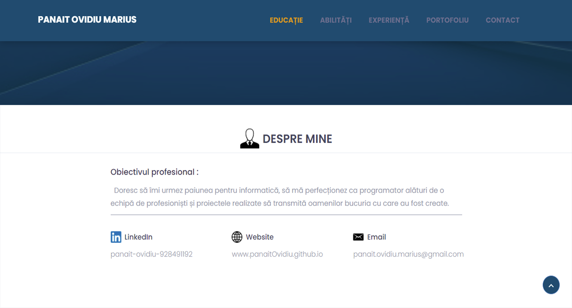Viewport: 572px width, 308px height.
Task: Click the Website label text
Action: (x=260, y=237)
